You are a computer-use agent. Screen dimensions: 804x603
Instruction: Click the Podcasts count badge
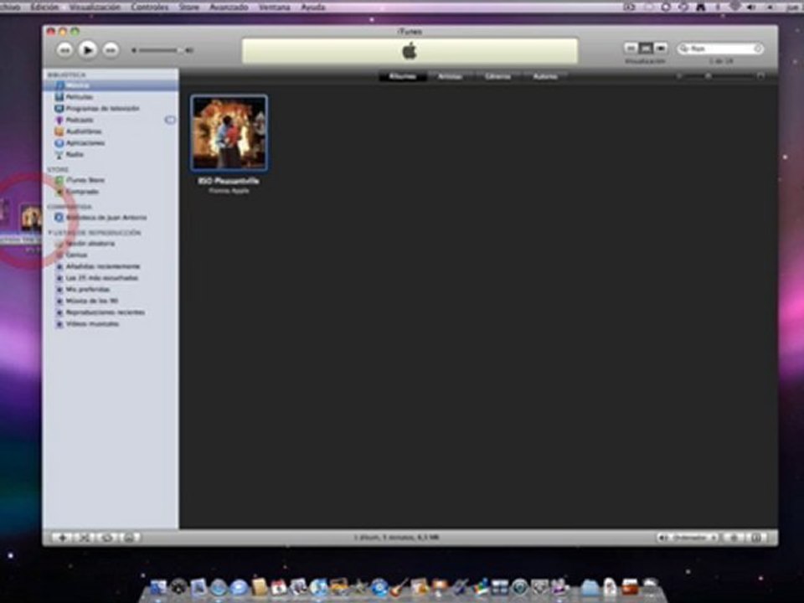coord(170,120)
